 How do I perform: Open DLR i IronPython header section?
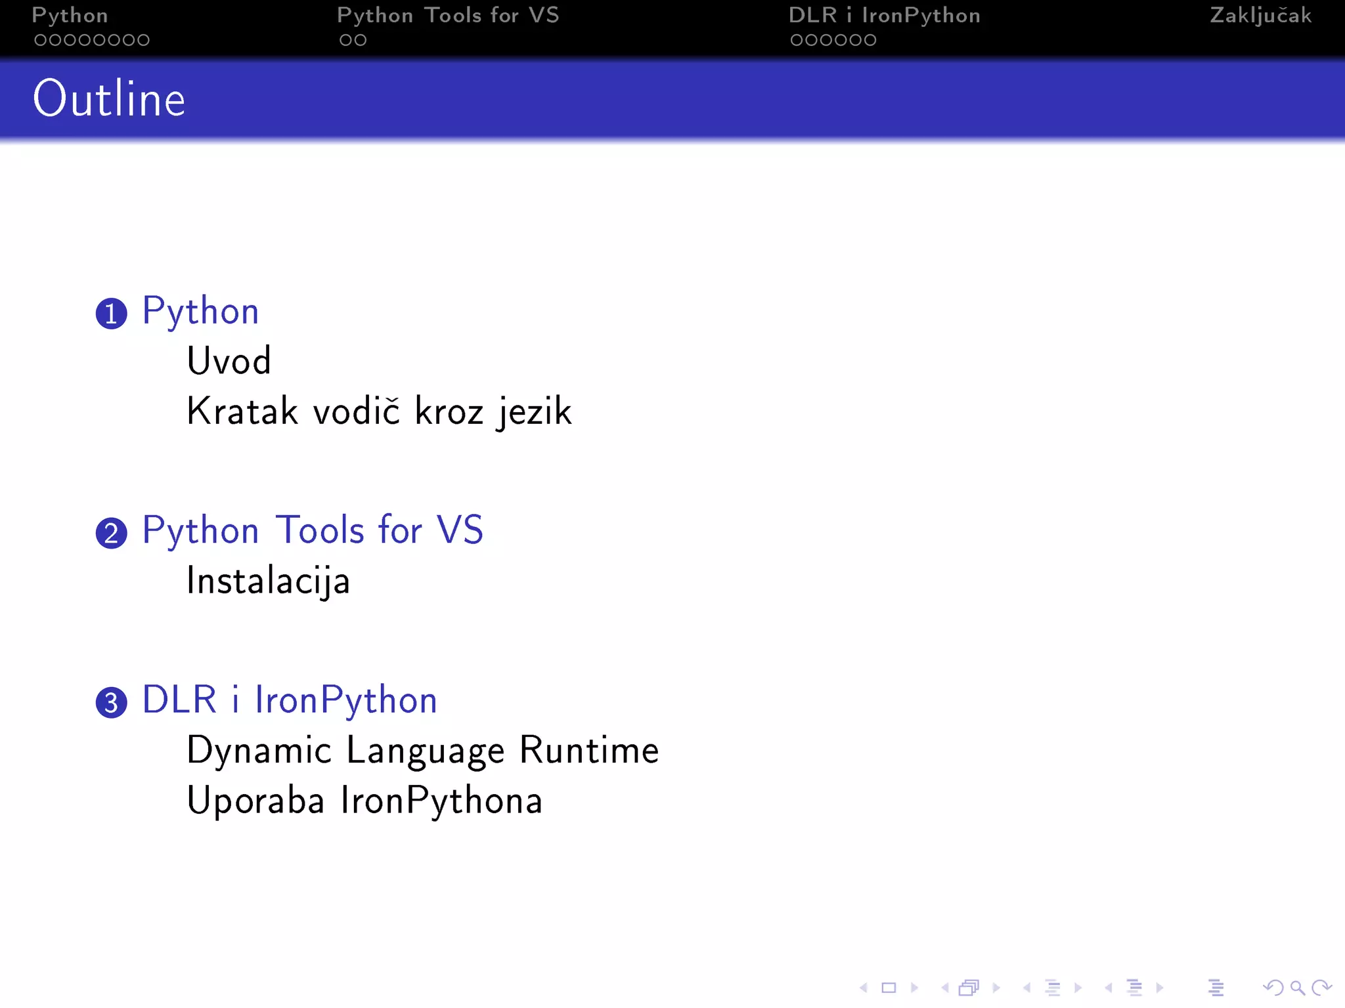(885, 16)
